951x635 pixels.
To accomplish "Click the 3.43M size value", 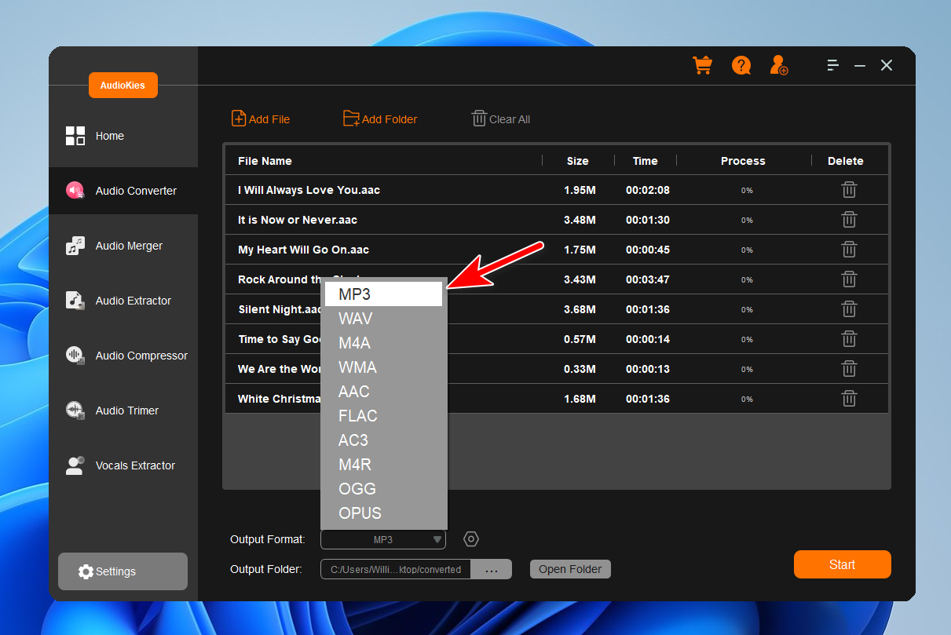I will tap(580, 279).
